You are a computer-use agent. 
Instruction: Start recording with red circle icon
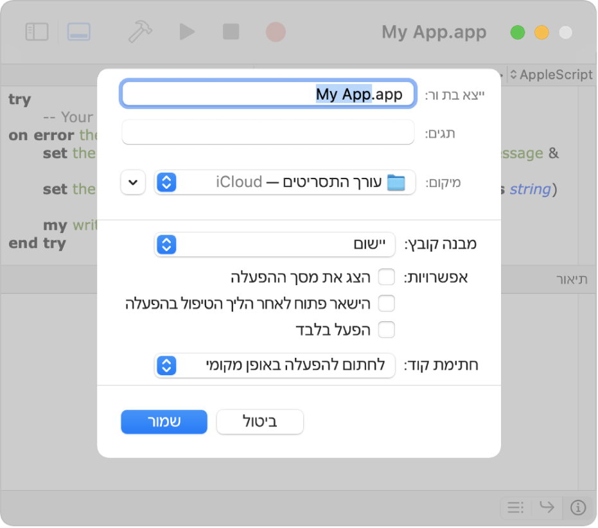tap(276, 31)
